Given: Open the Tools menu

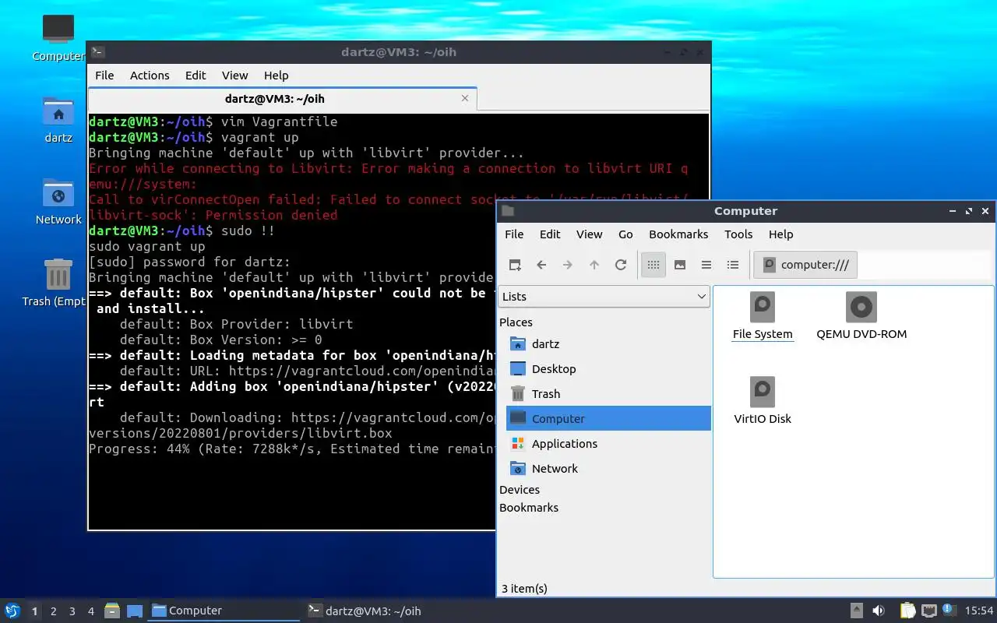Looking at the screenshot, I should pos(738,234).
